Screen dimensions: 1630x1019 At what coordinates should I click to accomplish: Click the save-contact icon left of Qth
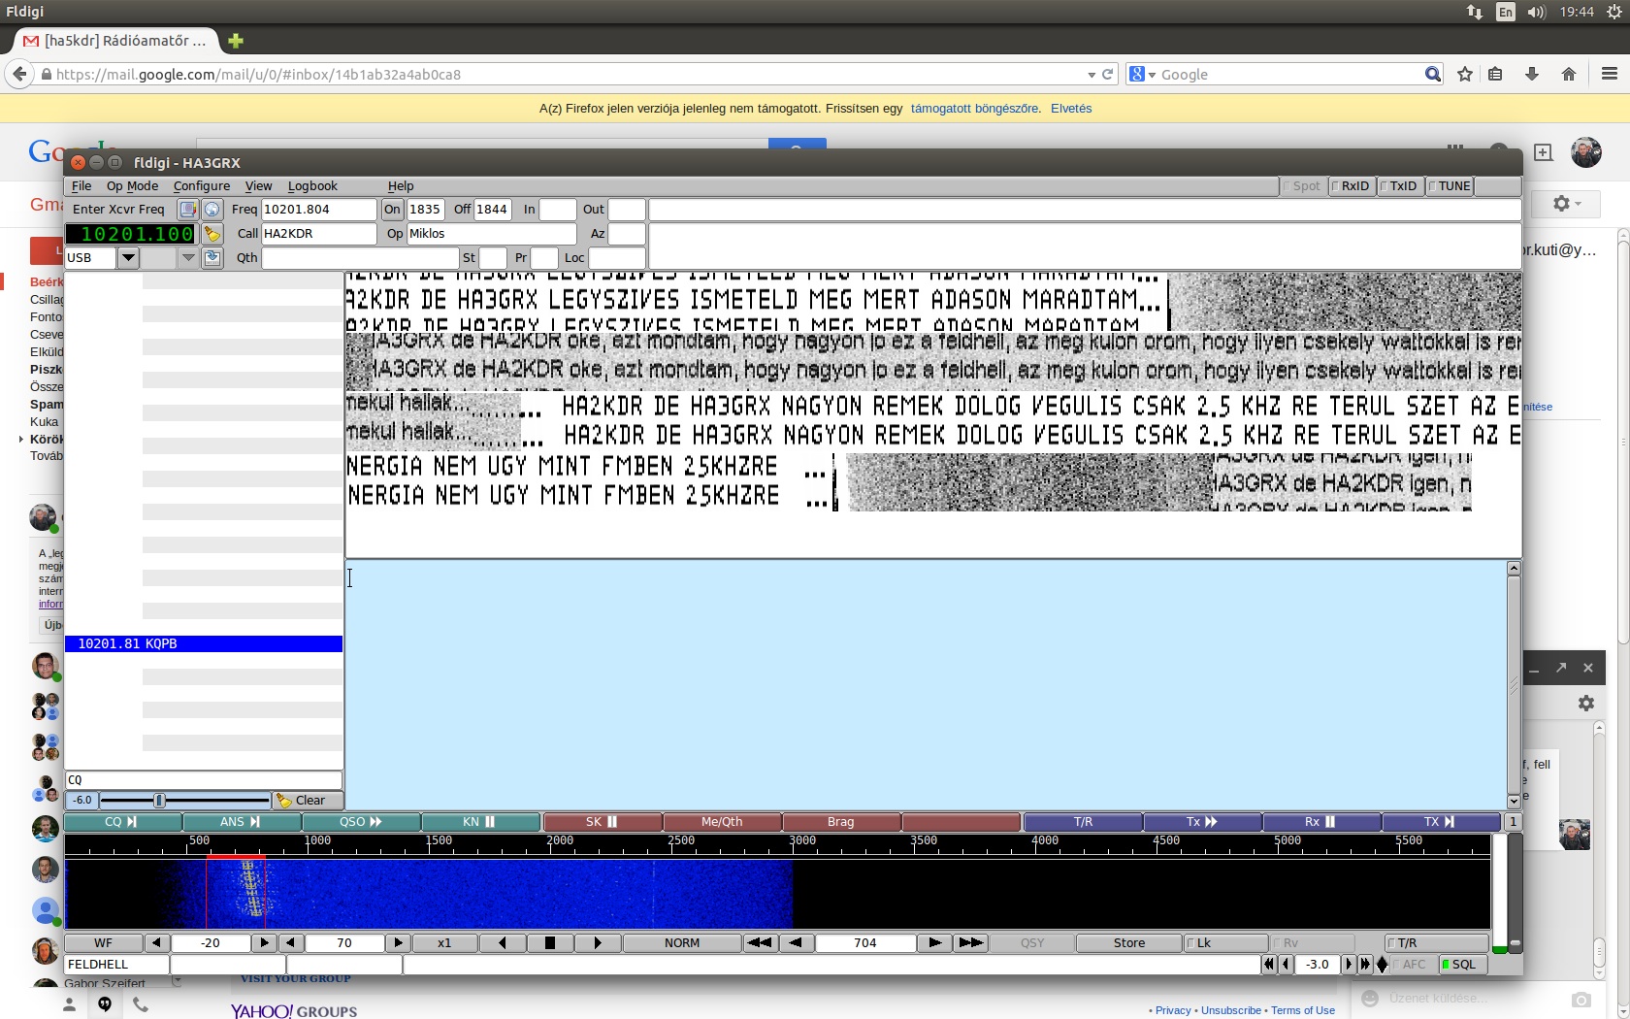(x=212, y=258)
